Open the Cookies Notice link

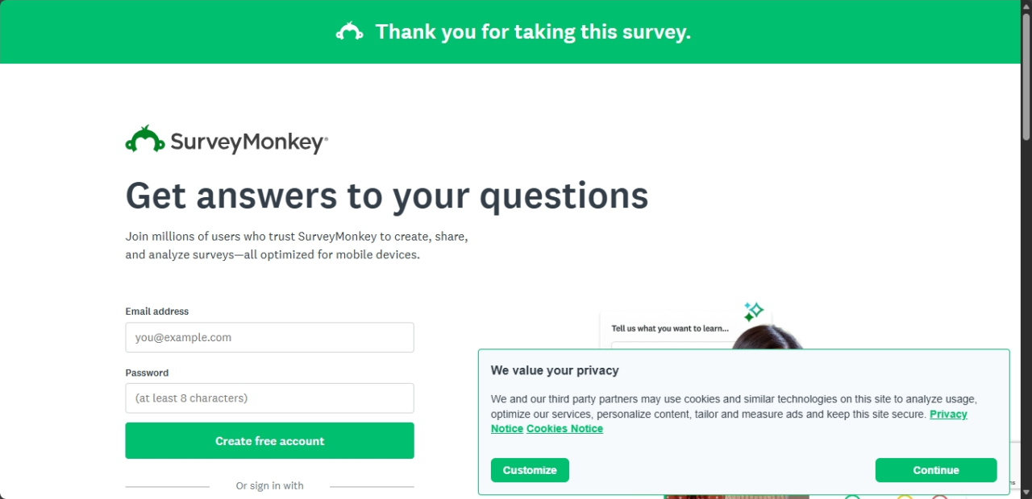564,429
